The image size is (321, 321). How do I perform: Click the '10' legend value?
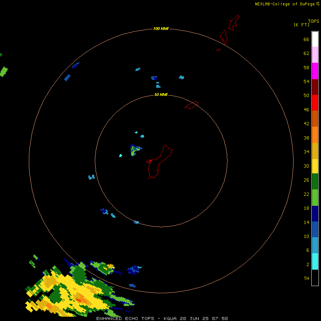(x=306, y=236)
